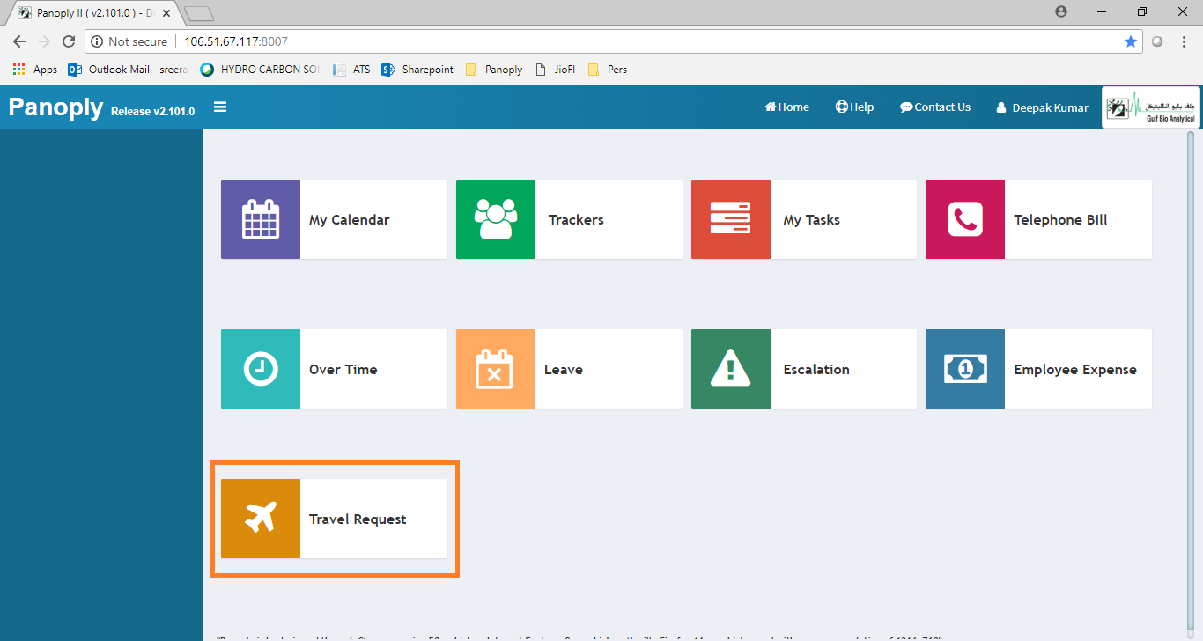The image size is (1203, 641).
Task: Click the Employee Expense money icon
Action: click(x=965, y=369)
